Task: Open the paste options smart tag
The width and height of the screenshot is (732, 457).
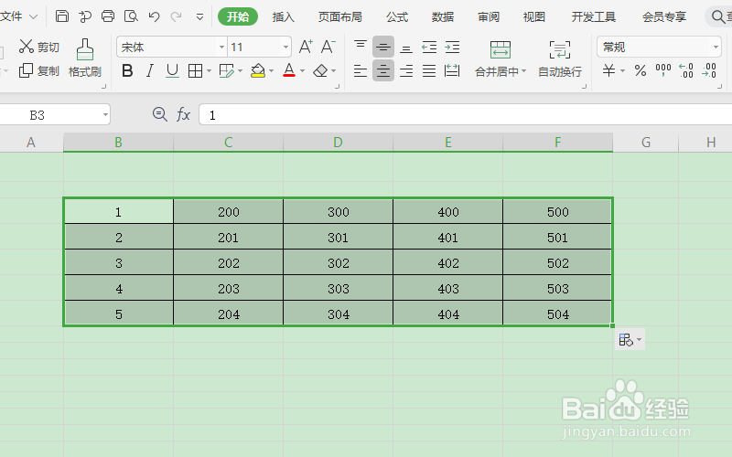Action: [x=630, y=339]
